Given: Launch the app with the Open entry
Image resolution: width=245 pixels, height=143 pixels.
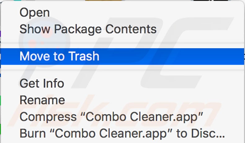Looking at the screenshot, I should tap(34, 13).
